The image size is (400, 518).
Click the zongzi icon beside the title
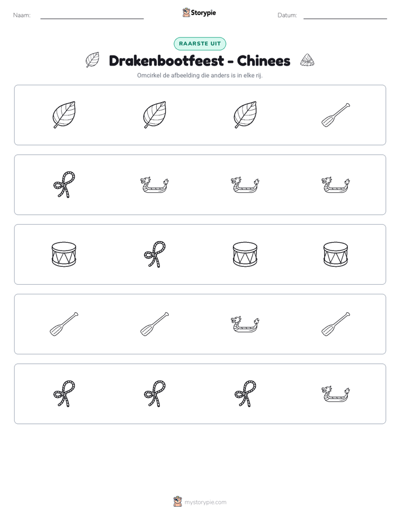(307, 60)
